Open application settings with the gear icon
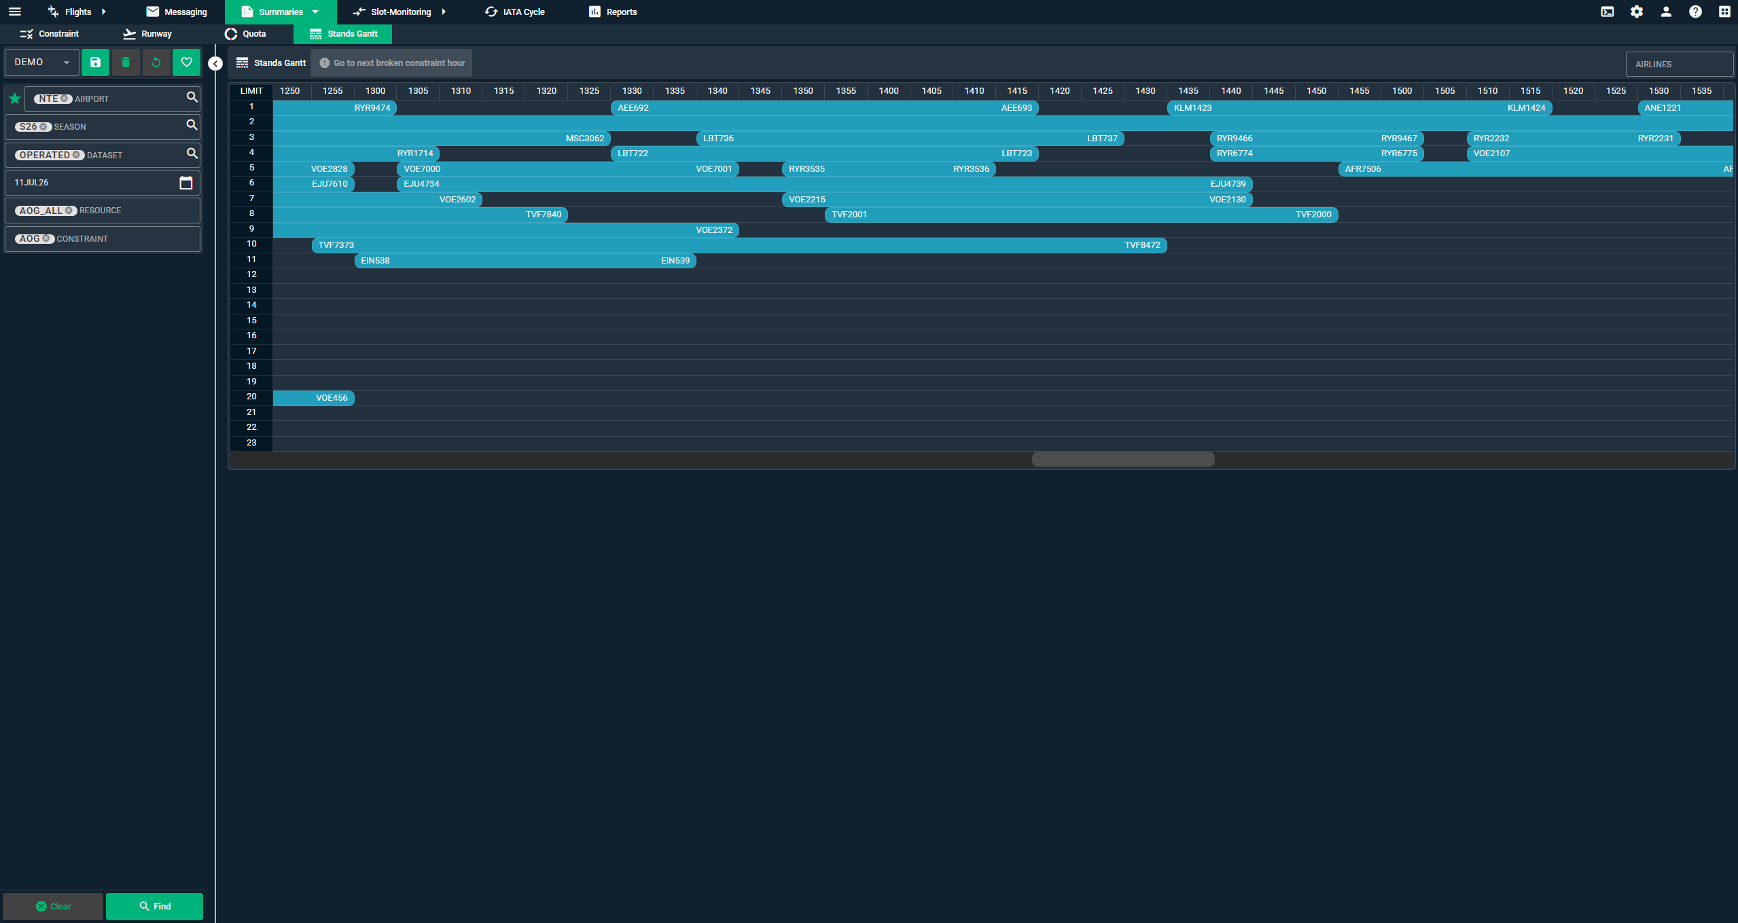This screenshot has width=1738, height=923. 1637,12
